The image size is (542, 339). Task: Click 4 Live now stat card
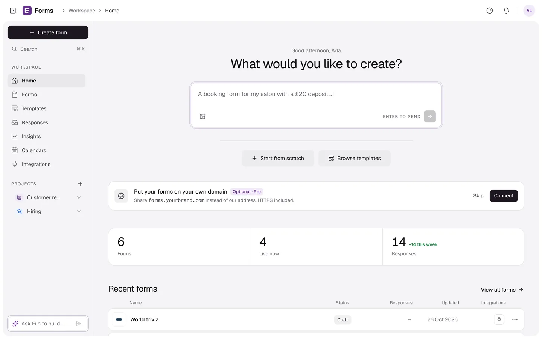pyautogui.click(x=316, y=247)
